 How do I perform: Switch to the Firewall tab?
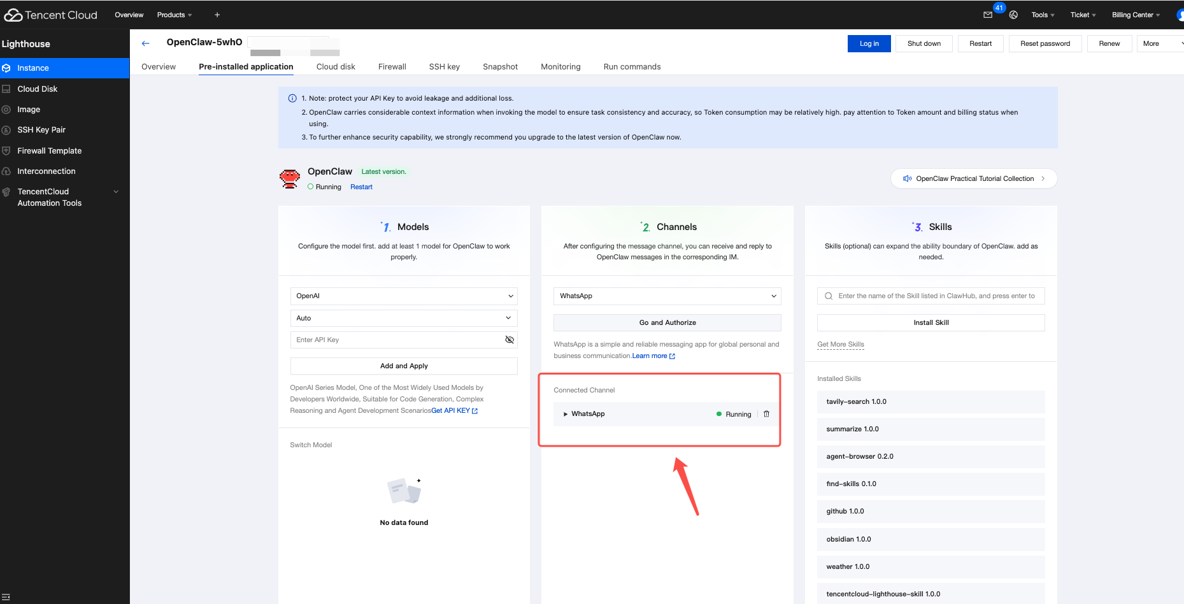392,67
